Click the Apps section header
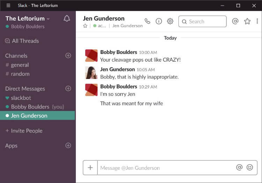 (11, 146)
